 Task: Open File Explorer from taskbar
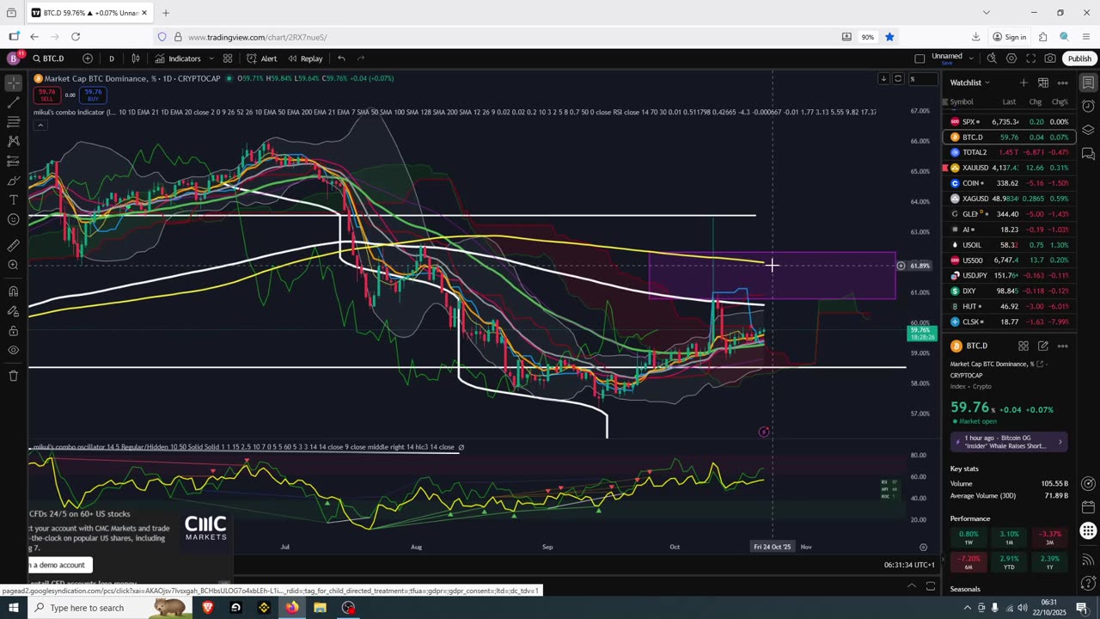(x=320, y=608)
